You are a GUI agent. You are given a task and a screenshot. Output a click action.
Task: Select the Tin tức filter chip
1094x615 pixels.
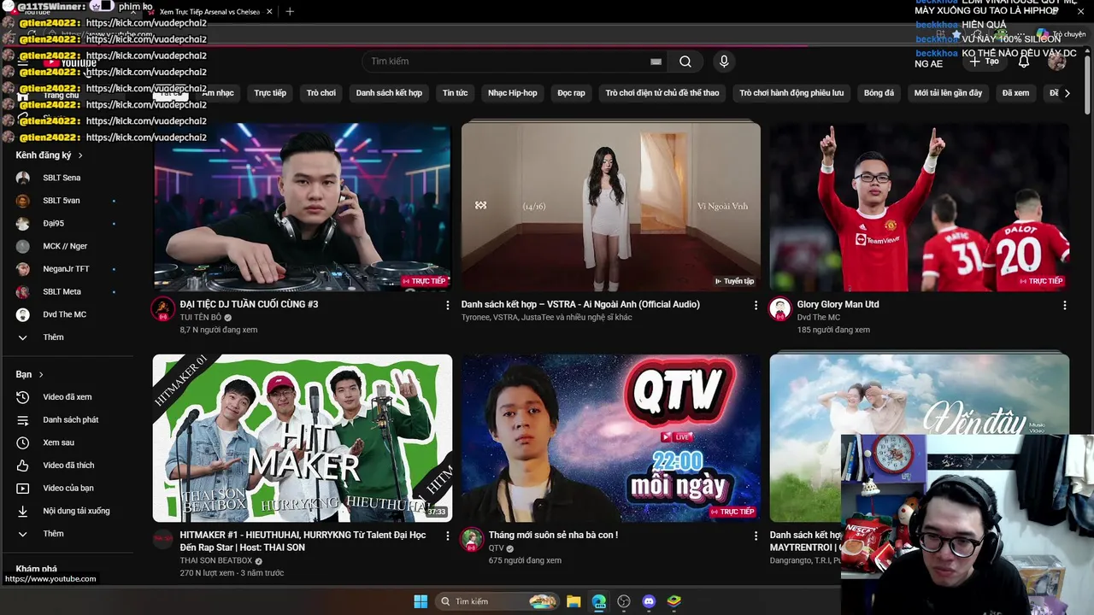point(455,93)
